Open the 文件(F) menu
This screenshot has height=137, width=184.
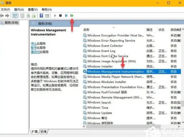click(x=5, y=10)
